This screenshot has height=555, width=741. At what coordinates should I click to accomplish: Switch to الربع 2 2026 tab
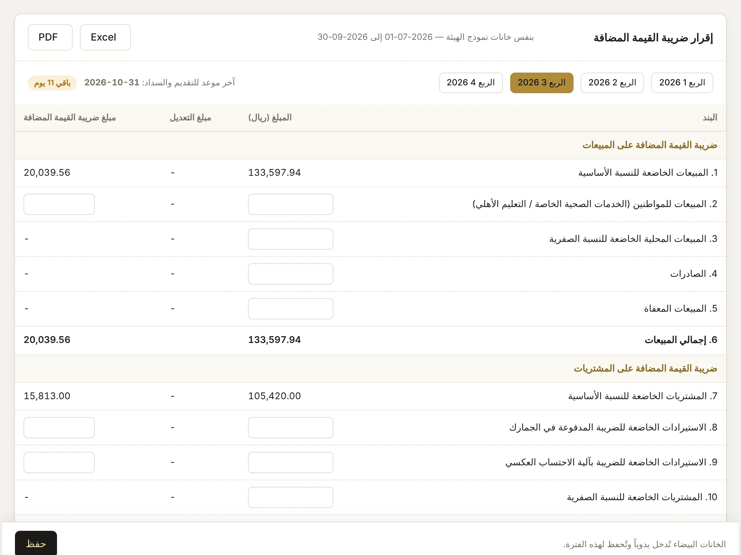click(612, 83)
